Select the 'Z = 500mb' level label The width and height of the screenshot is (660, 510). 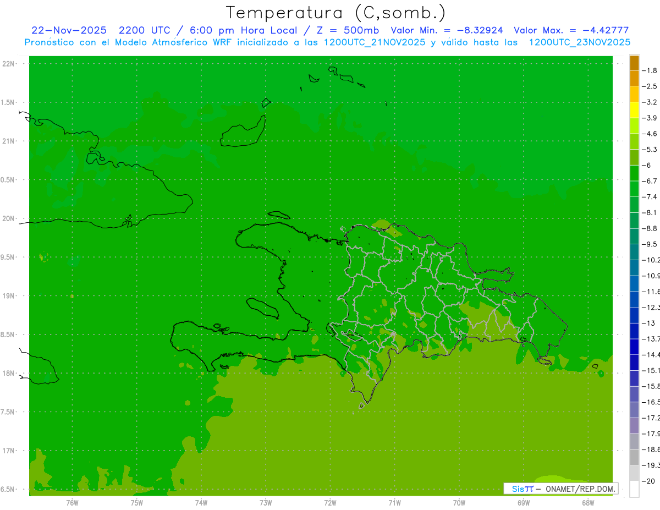(x=348, y=30)
